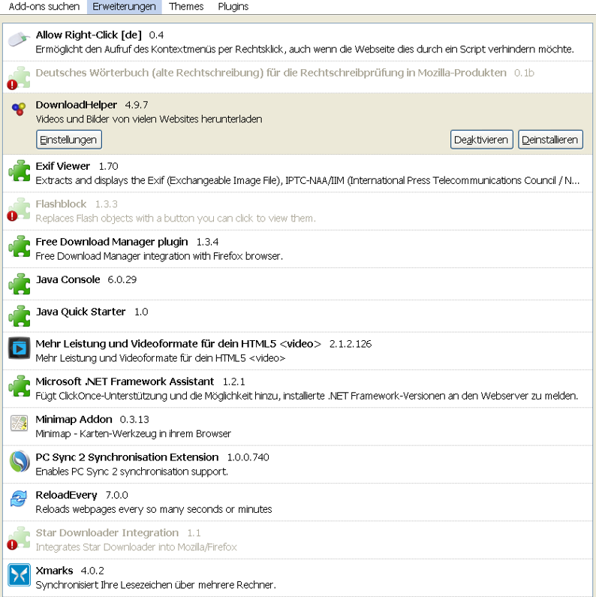Select Free Download Manager plugin name
This screenshot has height=597, width=596.
(x=112, y=242)
